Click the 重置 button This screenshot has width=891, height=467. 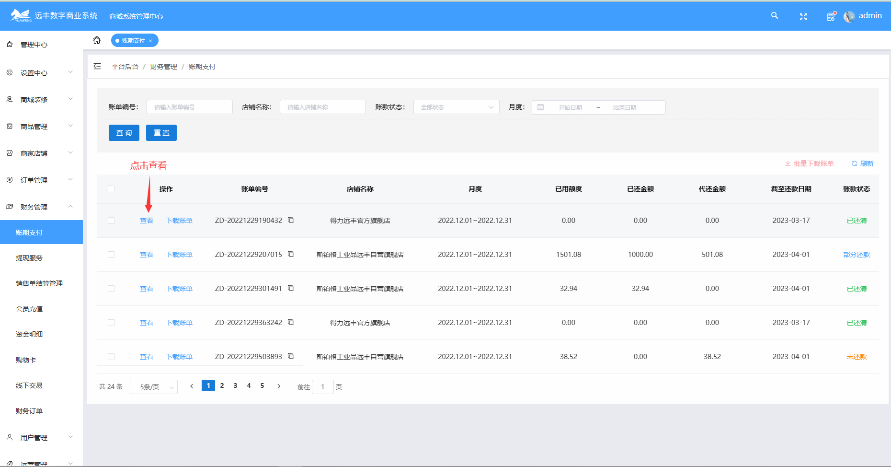click(161, 133)
